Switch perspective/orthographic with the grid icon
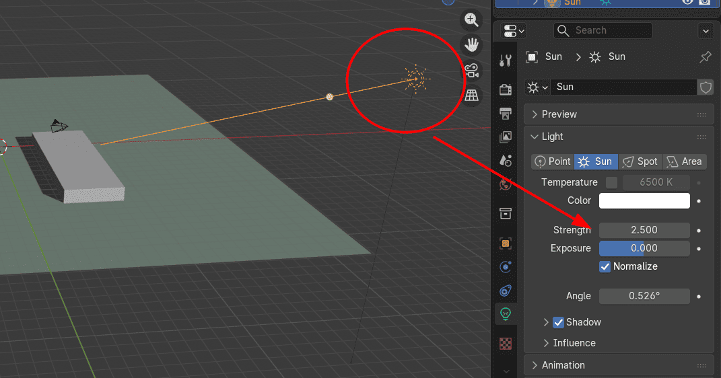This screenshot has width=721, height=378. [x=471, y=96]
